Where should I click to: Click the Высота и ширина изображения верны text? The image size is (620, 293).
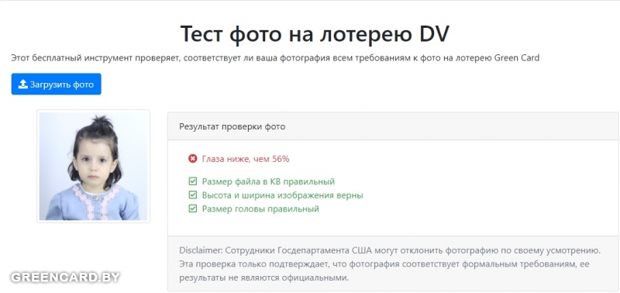pyautogui.click(x=282, y=195)
